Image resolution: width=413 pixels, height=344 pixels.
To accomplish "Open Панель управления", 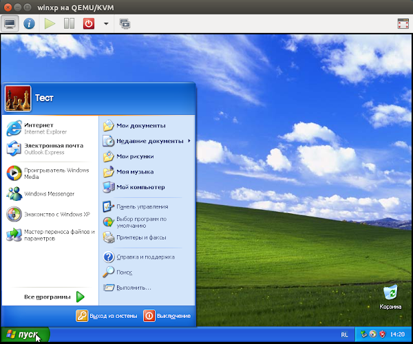I will pos(147,206).
